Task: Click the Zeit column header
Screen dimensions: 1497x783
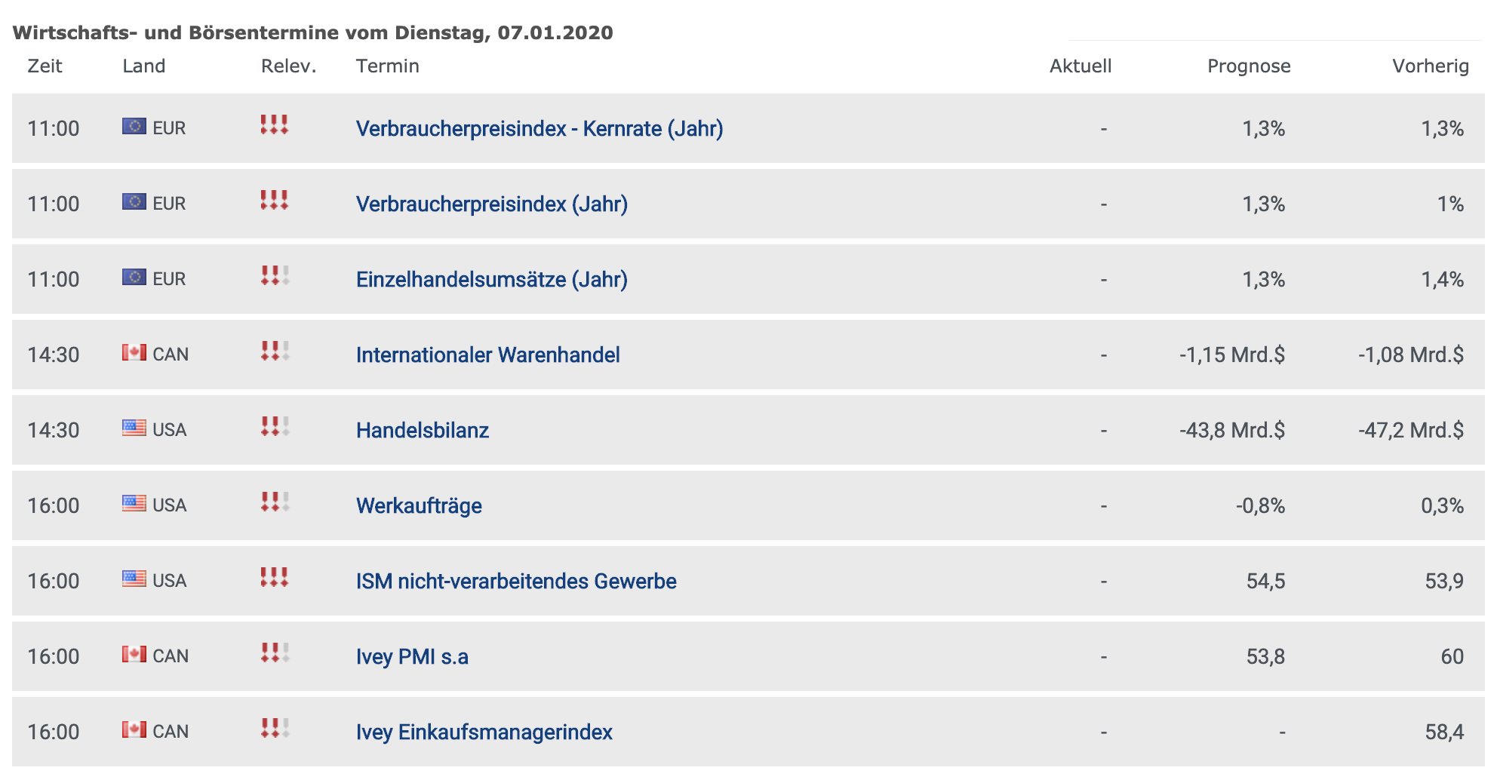Action: [x=45, y=66]
